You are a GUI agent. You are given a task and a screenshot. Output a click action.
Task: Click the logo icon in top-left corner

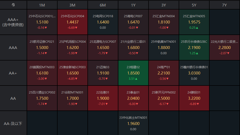coord(13,5)
